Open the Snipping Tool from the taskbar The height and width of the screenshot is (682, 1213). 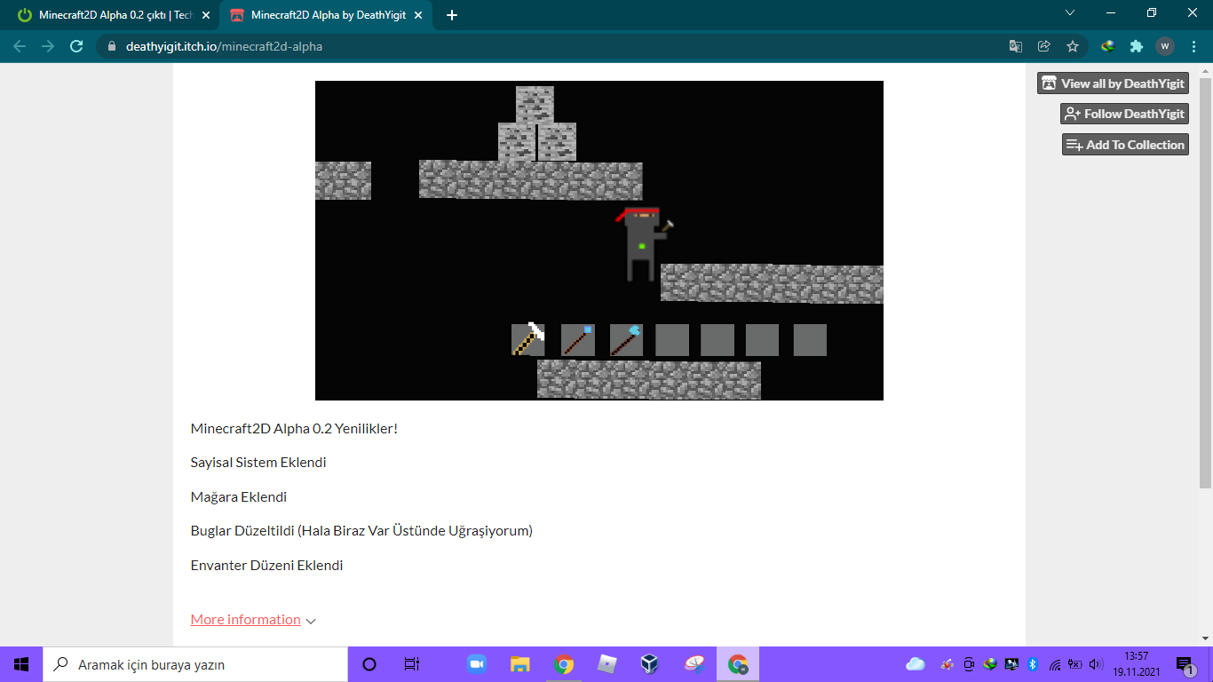click(694, 664)
